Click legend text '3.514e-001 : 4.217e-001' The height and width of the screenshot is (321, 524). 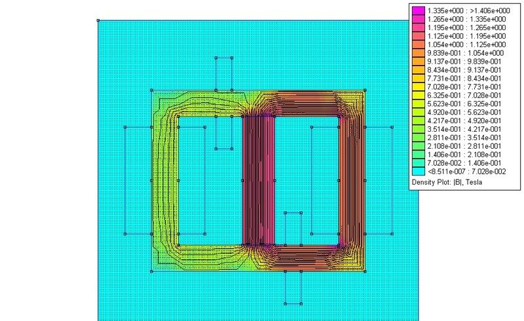(x=464, y=130)
